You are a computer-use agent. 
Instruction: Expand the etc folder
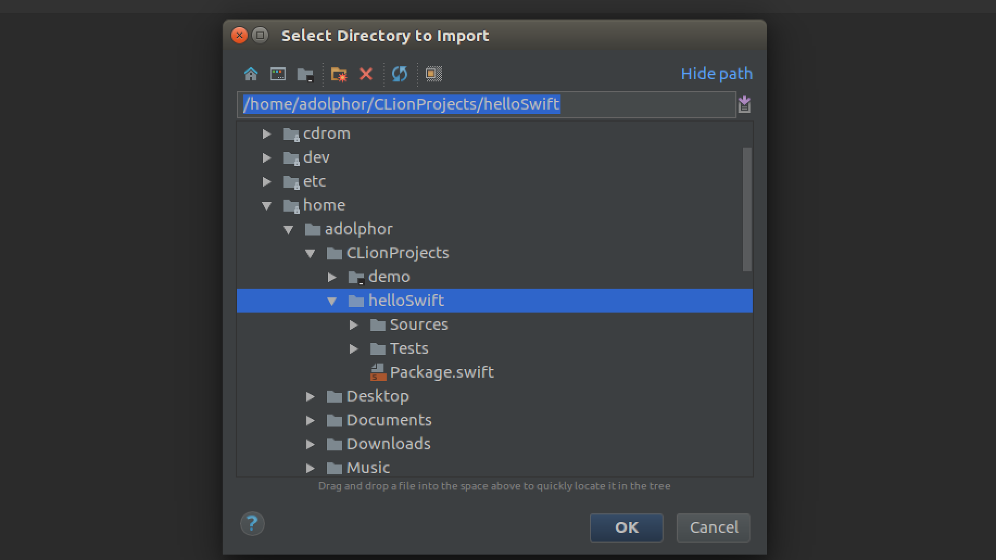[x=267, y=181]
